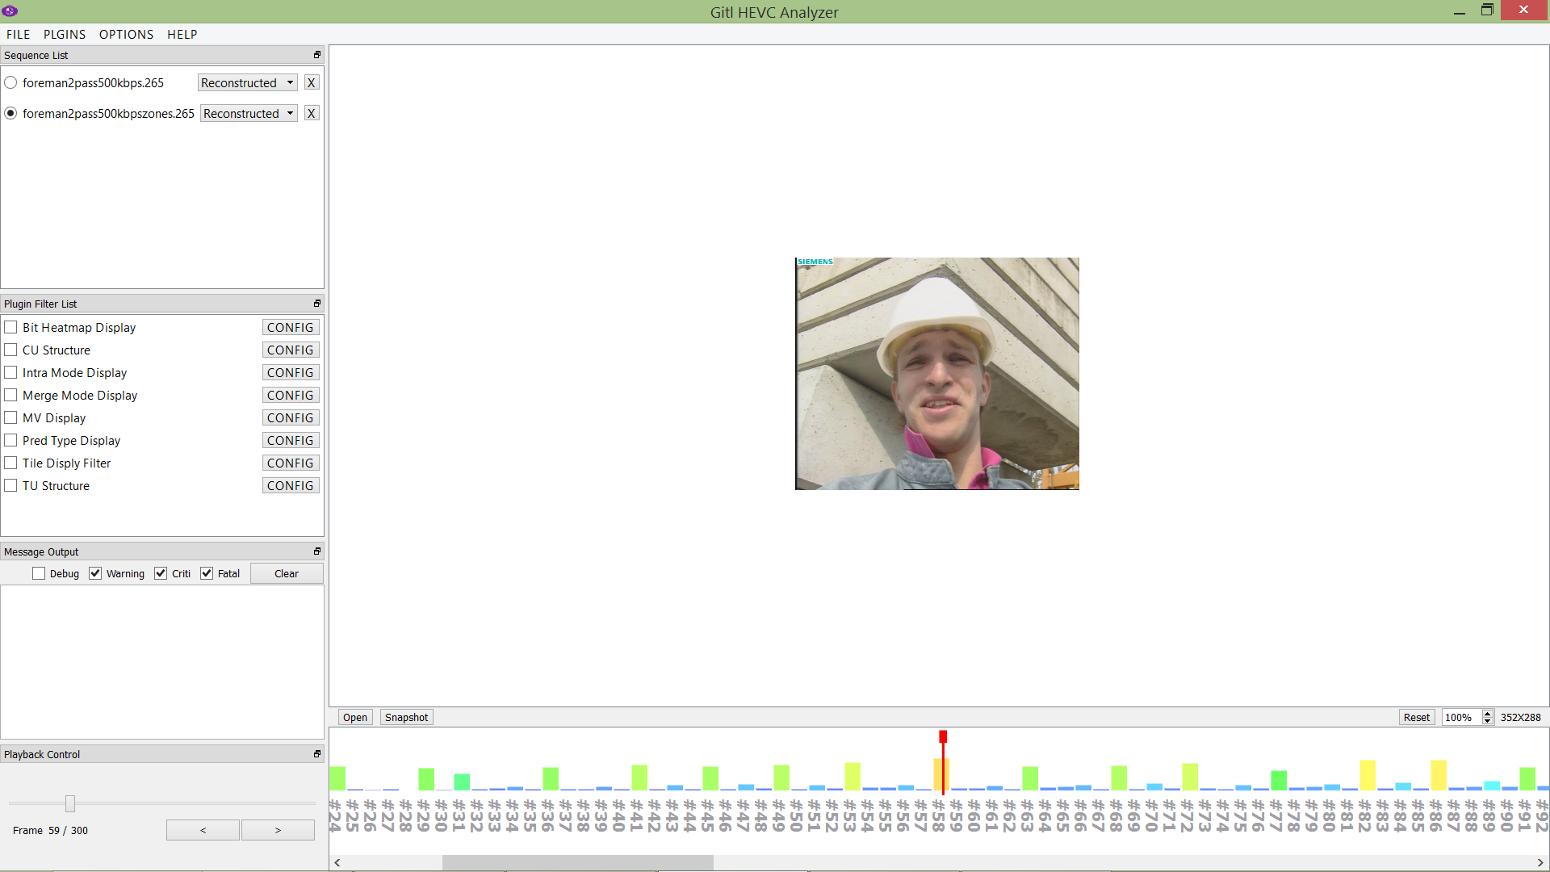
Task: Undock the Sequence List panel
Action: coord(317,55)
